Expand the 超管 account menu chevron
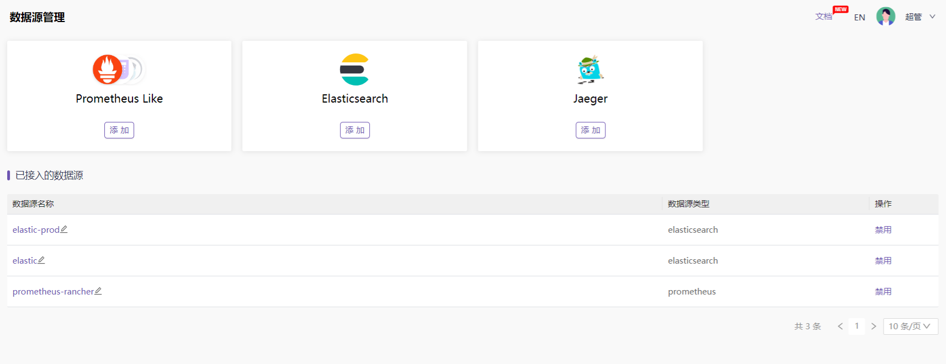946x364 pixels. (933, 17)
